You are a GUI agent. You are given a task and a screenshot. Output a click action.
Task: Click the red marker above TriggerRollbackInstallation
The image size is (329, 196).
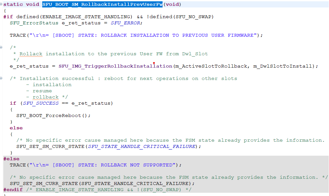154,63
